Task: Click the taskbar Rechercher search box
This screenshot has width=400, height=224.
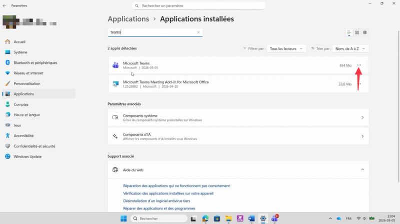Action: 158,219
